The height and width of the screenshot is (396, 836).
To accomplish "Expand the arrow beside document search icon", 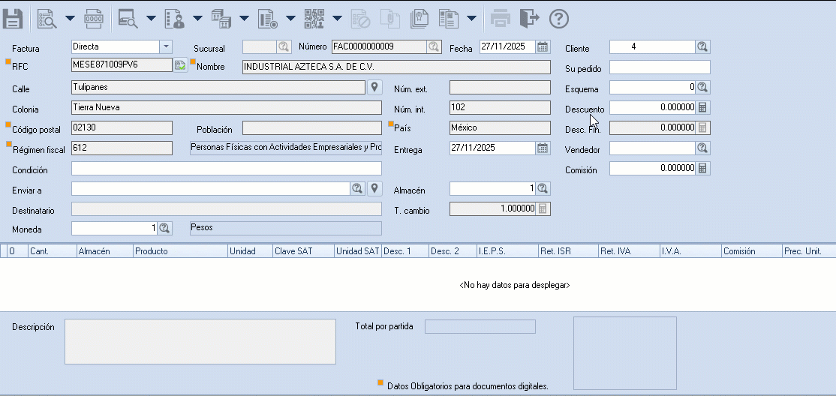I will click(x=70, y=18).
